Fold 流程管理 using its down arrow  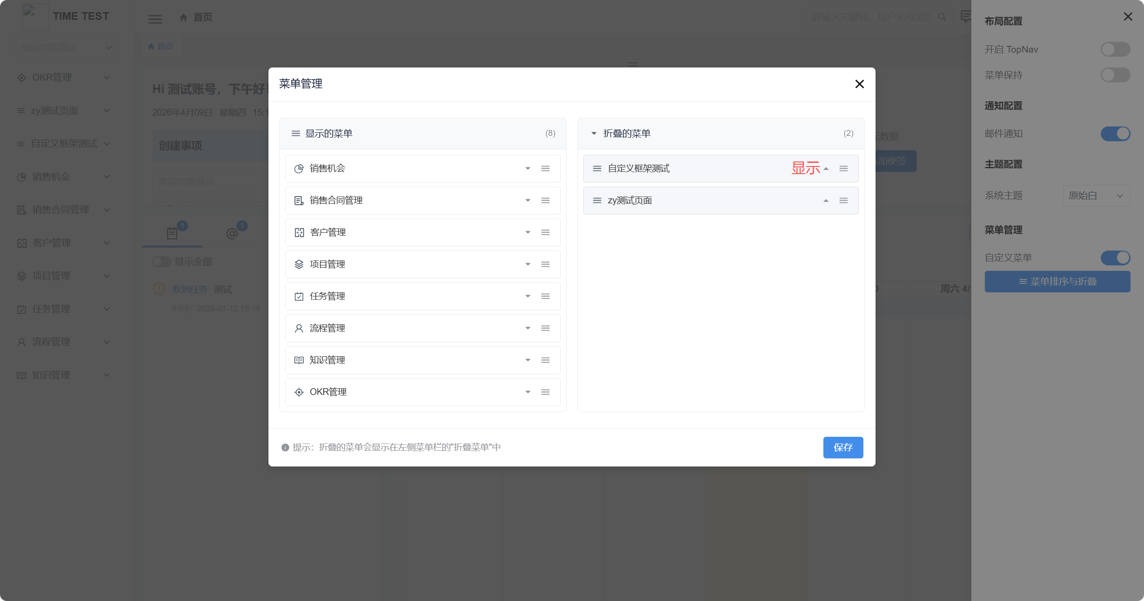click(528, 328)
